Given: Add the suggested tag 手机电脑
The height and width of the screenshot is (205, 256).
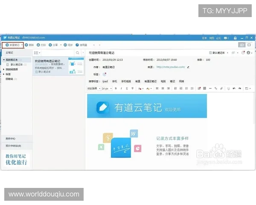Looking at the screenshot, I should (126, 81).
